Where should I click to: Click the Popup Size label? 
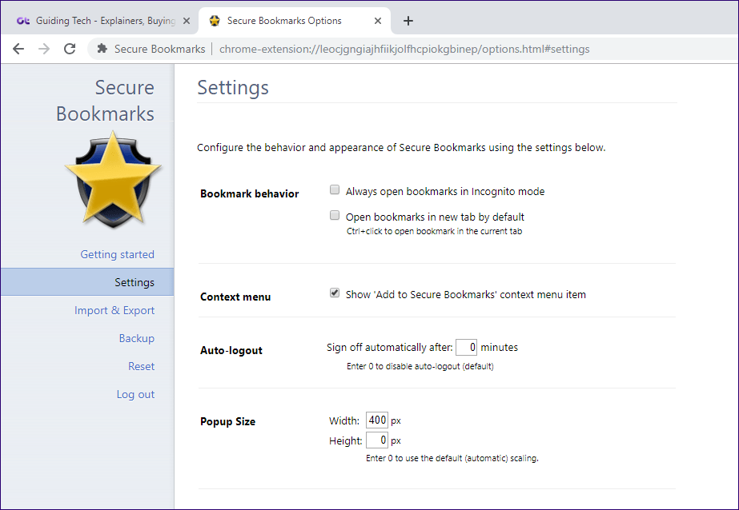(227, 421)
